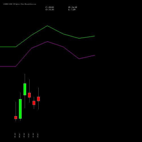
Task: Click the '15 Jul' date axis label
Action: [38, 135]
